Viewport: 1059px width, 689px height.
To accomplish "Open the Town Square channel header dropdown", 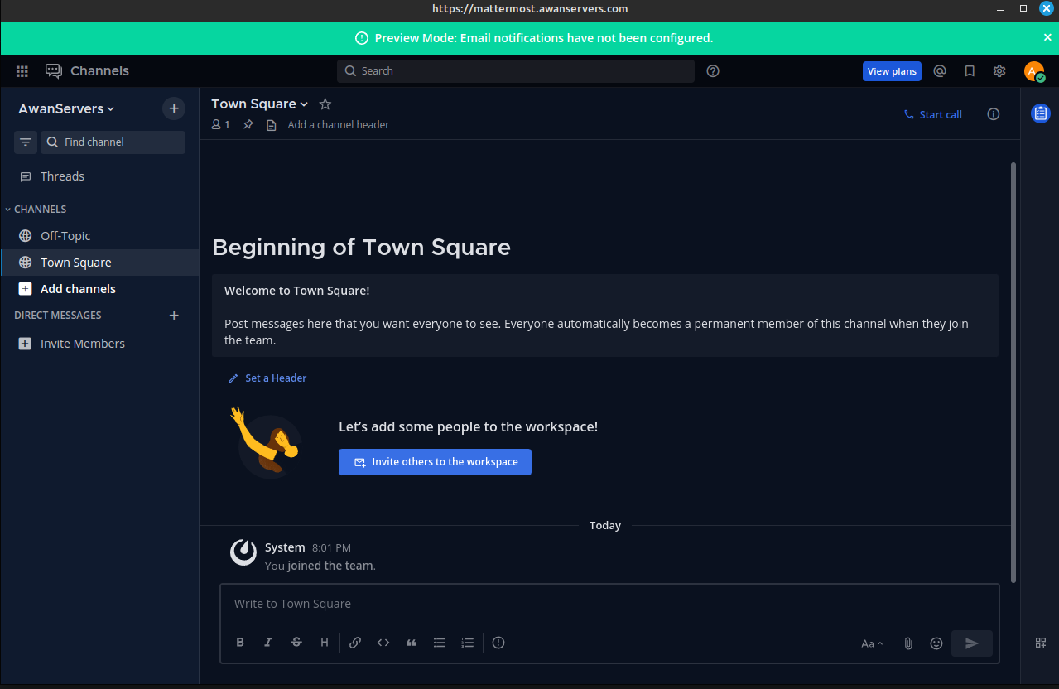I will click(259, 104).
